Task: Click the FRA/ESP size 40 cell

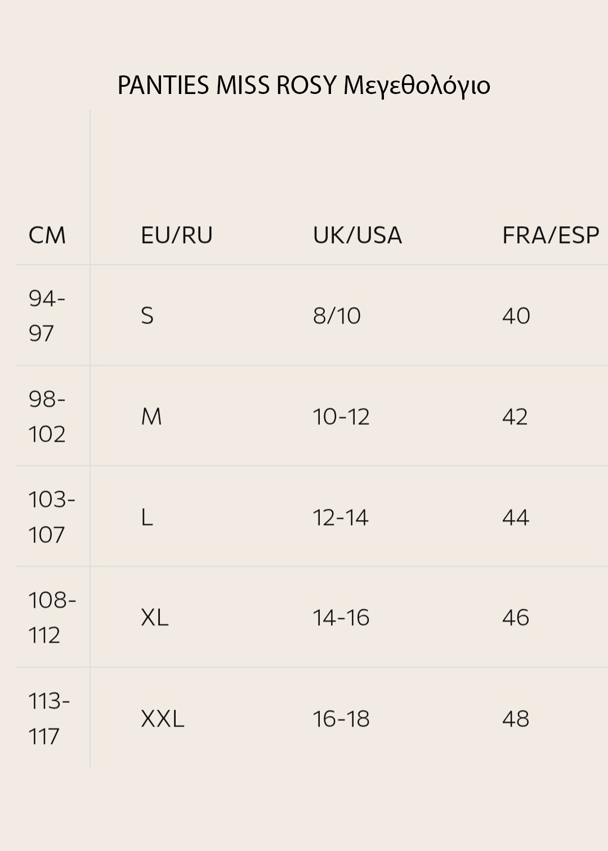Action: pyautogui.click(x=516, y=316)
